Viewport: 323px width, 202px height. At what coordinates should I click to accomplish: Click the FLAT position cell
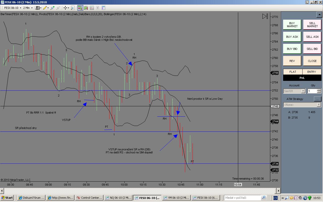(x=293, y=72)
